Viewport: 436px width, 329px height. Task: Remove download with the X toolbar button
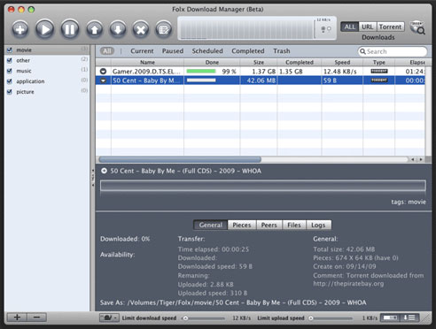click(x=141, y=29)
